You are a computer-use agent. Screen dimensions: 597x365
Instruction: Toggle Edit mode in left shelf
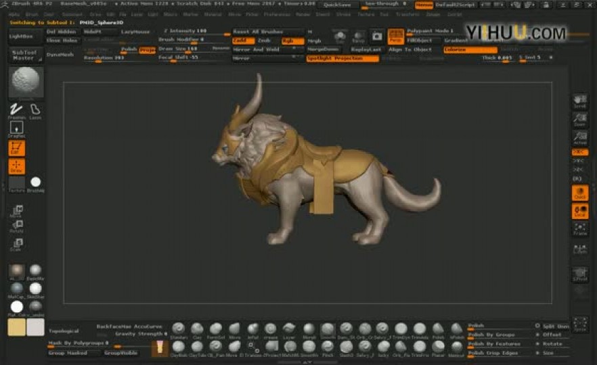click(x=16, y=148)
